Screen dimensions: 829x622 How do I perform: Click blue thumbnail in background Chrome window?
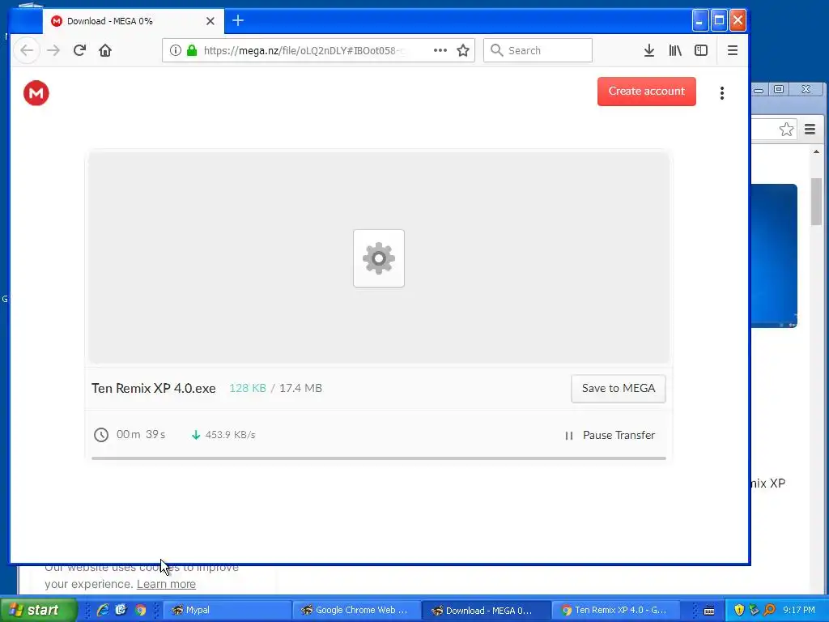tap(774, 255)
